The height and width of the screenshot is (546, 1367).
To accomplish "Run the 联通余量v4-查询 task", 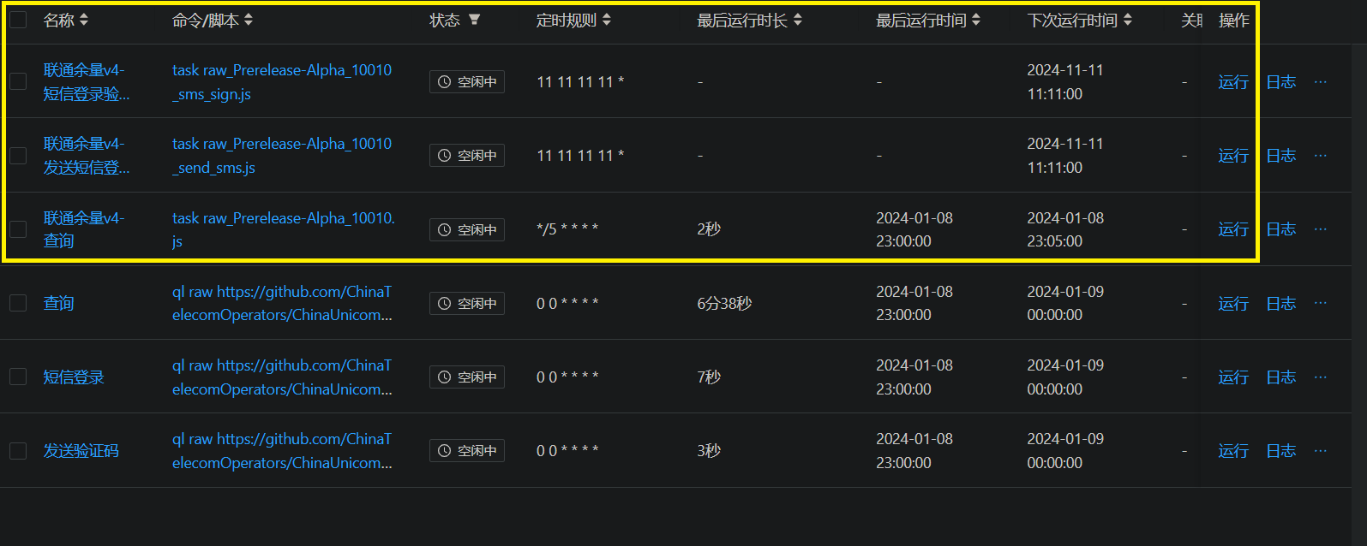I will pyautogui.click(x=1232, y=229).
